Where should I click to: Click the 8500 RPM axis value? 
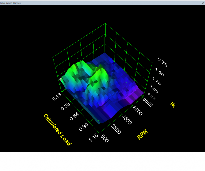point(148,102)
